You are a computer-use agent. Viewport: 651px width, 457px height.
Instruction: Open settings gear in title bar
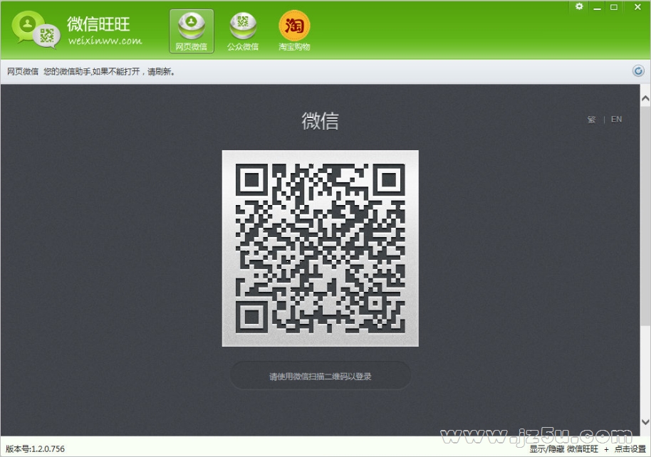tap(579, 6)
